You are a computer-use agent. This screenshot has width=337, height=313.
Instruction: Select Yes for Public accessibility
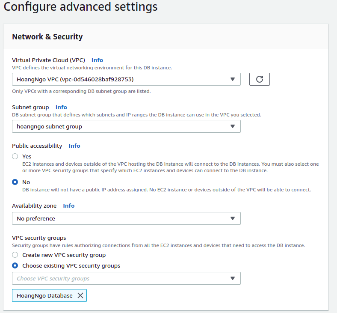pos(15,156)
